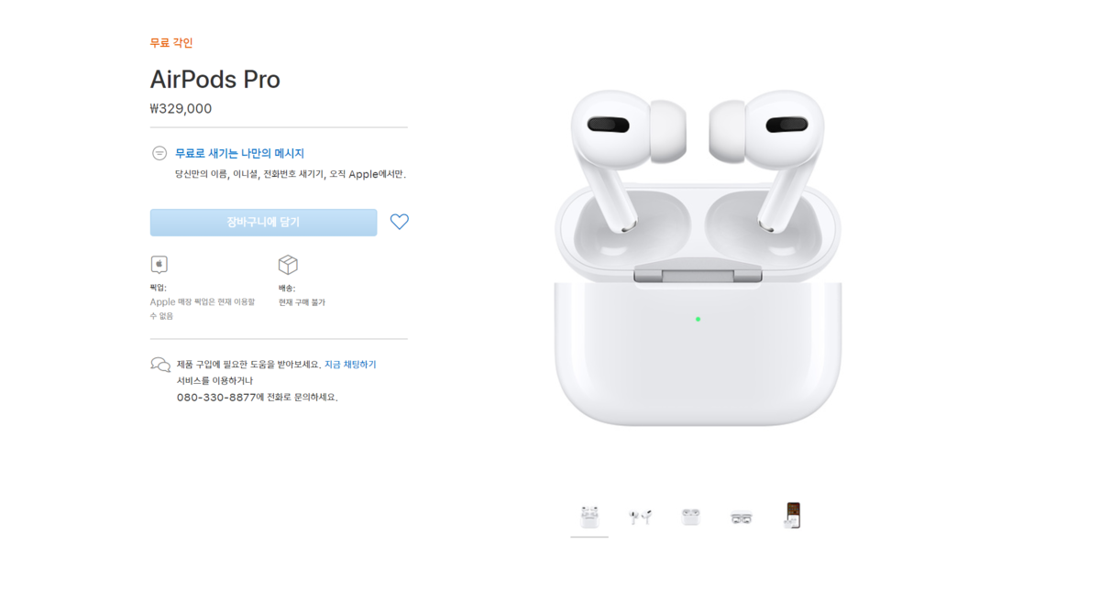This screenshot has width=1100, height=590.
Task: Click the shipping box icon
Action: pyautogui.click(x=288, y=265)
